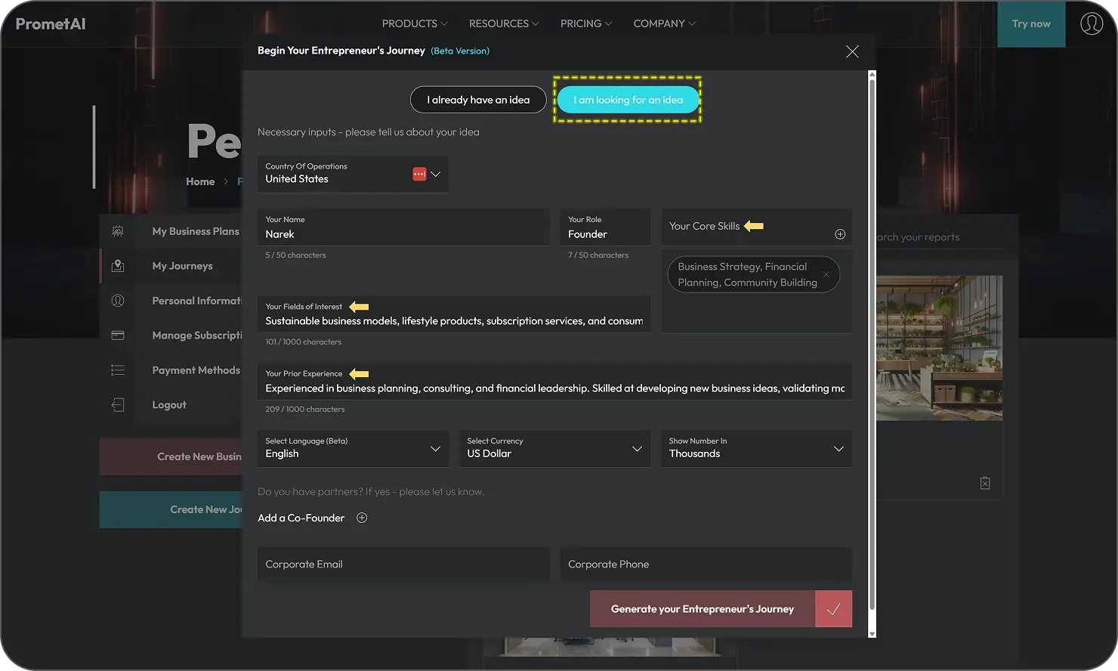The height and width of the screenshot is (671, 1118).
Task: Open the PRODUCTS menu
Action: pos(414,23)
